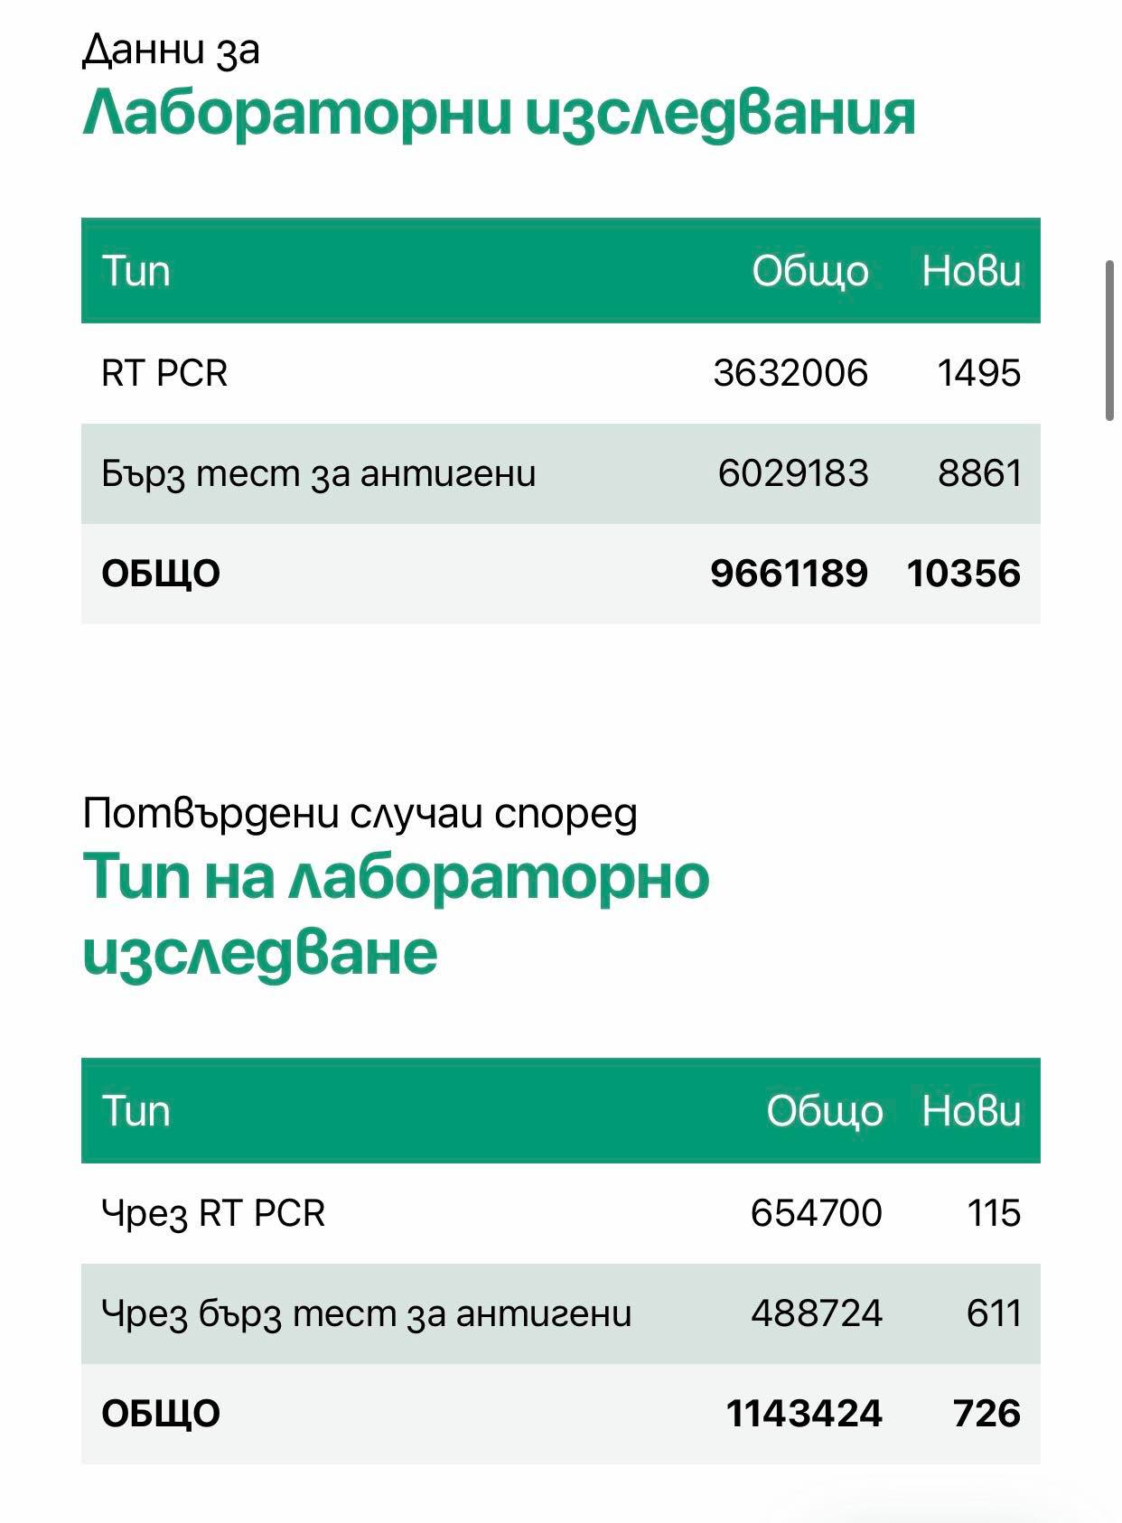Click the new confirmed cases total 726
1122x1523 pixels.
986,1414
